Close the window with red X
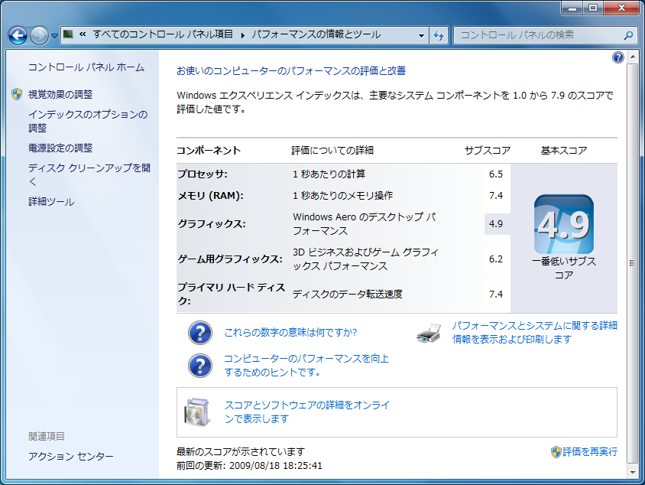This screenshot has width=645, height=485. click(621, 8)
